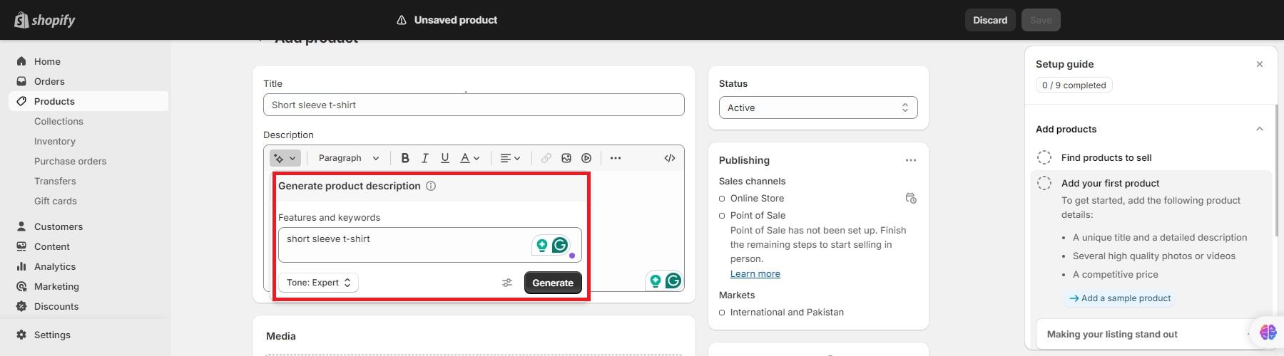Click info icon beside Generate product description

click(431, 186)
